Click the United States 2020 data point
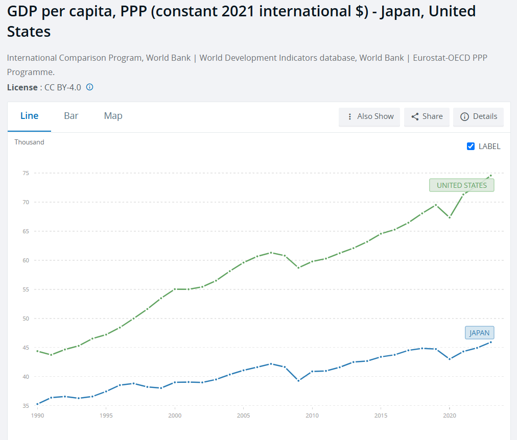The height and width of the screenshot is (440, 517). 450,217
